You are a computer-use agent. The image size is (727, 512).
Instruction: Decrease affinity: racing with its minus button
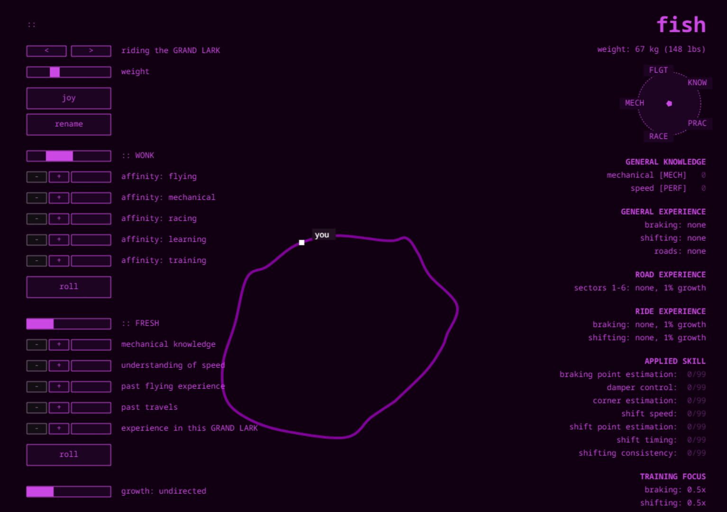click(x=36, y=219)
